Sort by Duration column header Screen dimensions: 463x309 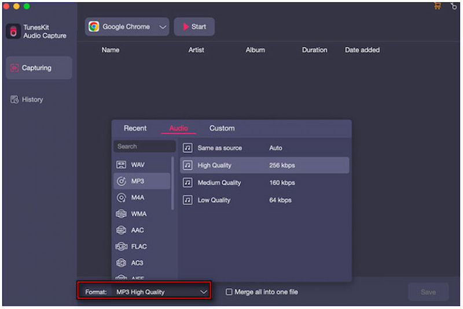click(314, 50)
